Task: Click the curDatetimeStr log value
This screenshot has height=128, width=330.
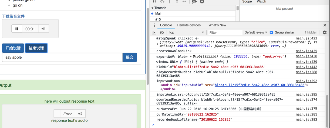Action: coord(202,114)
